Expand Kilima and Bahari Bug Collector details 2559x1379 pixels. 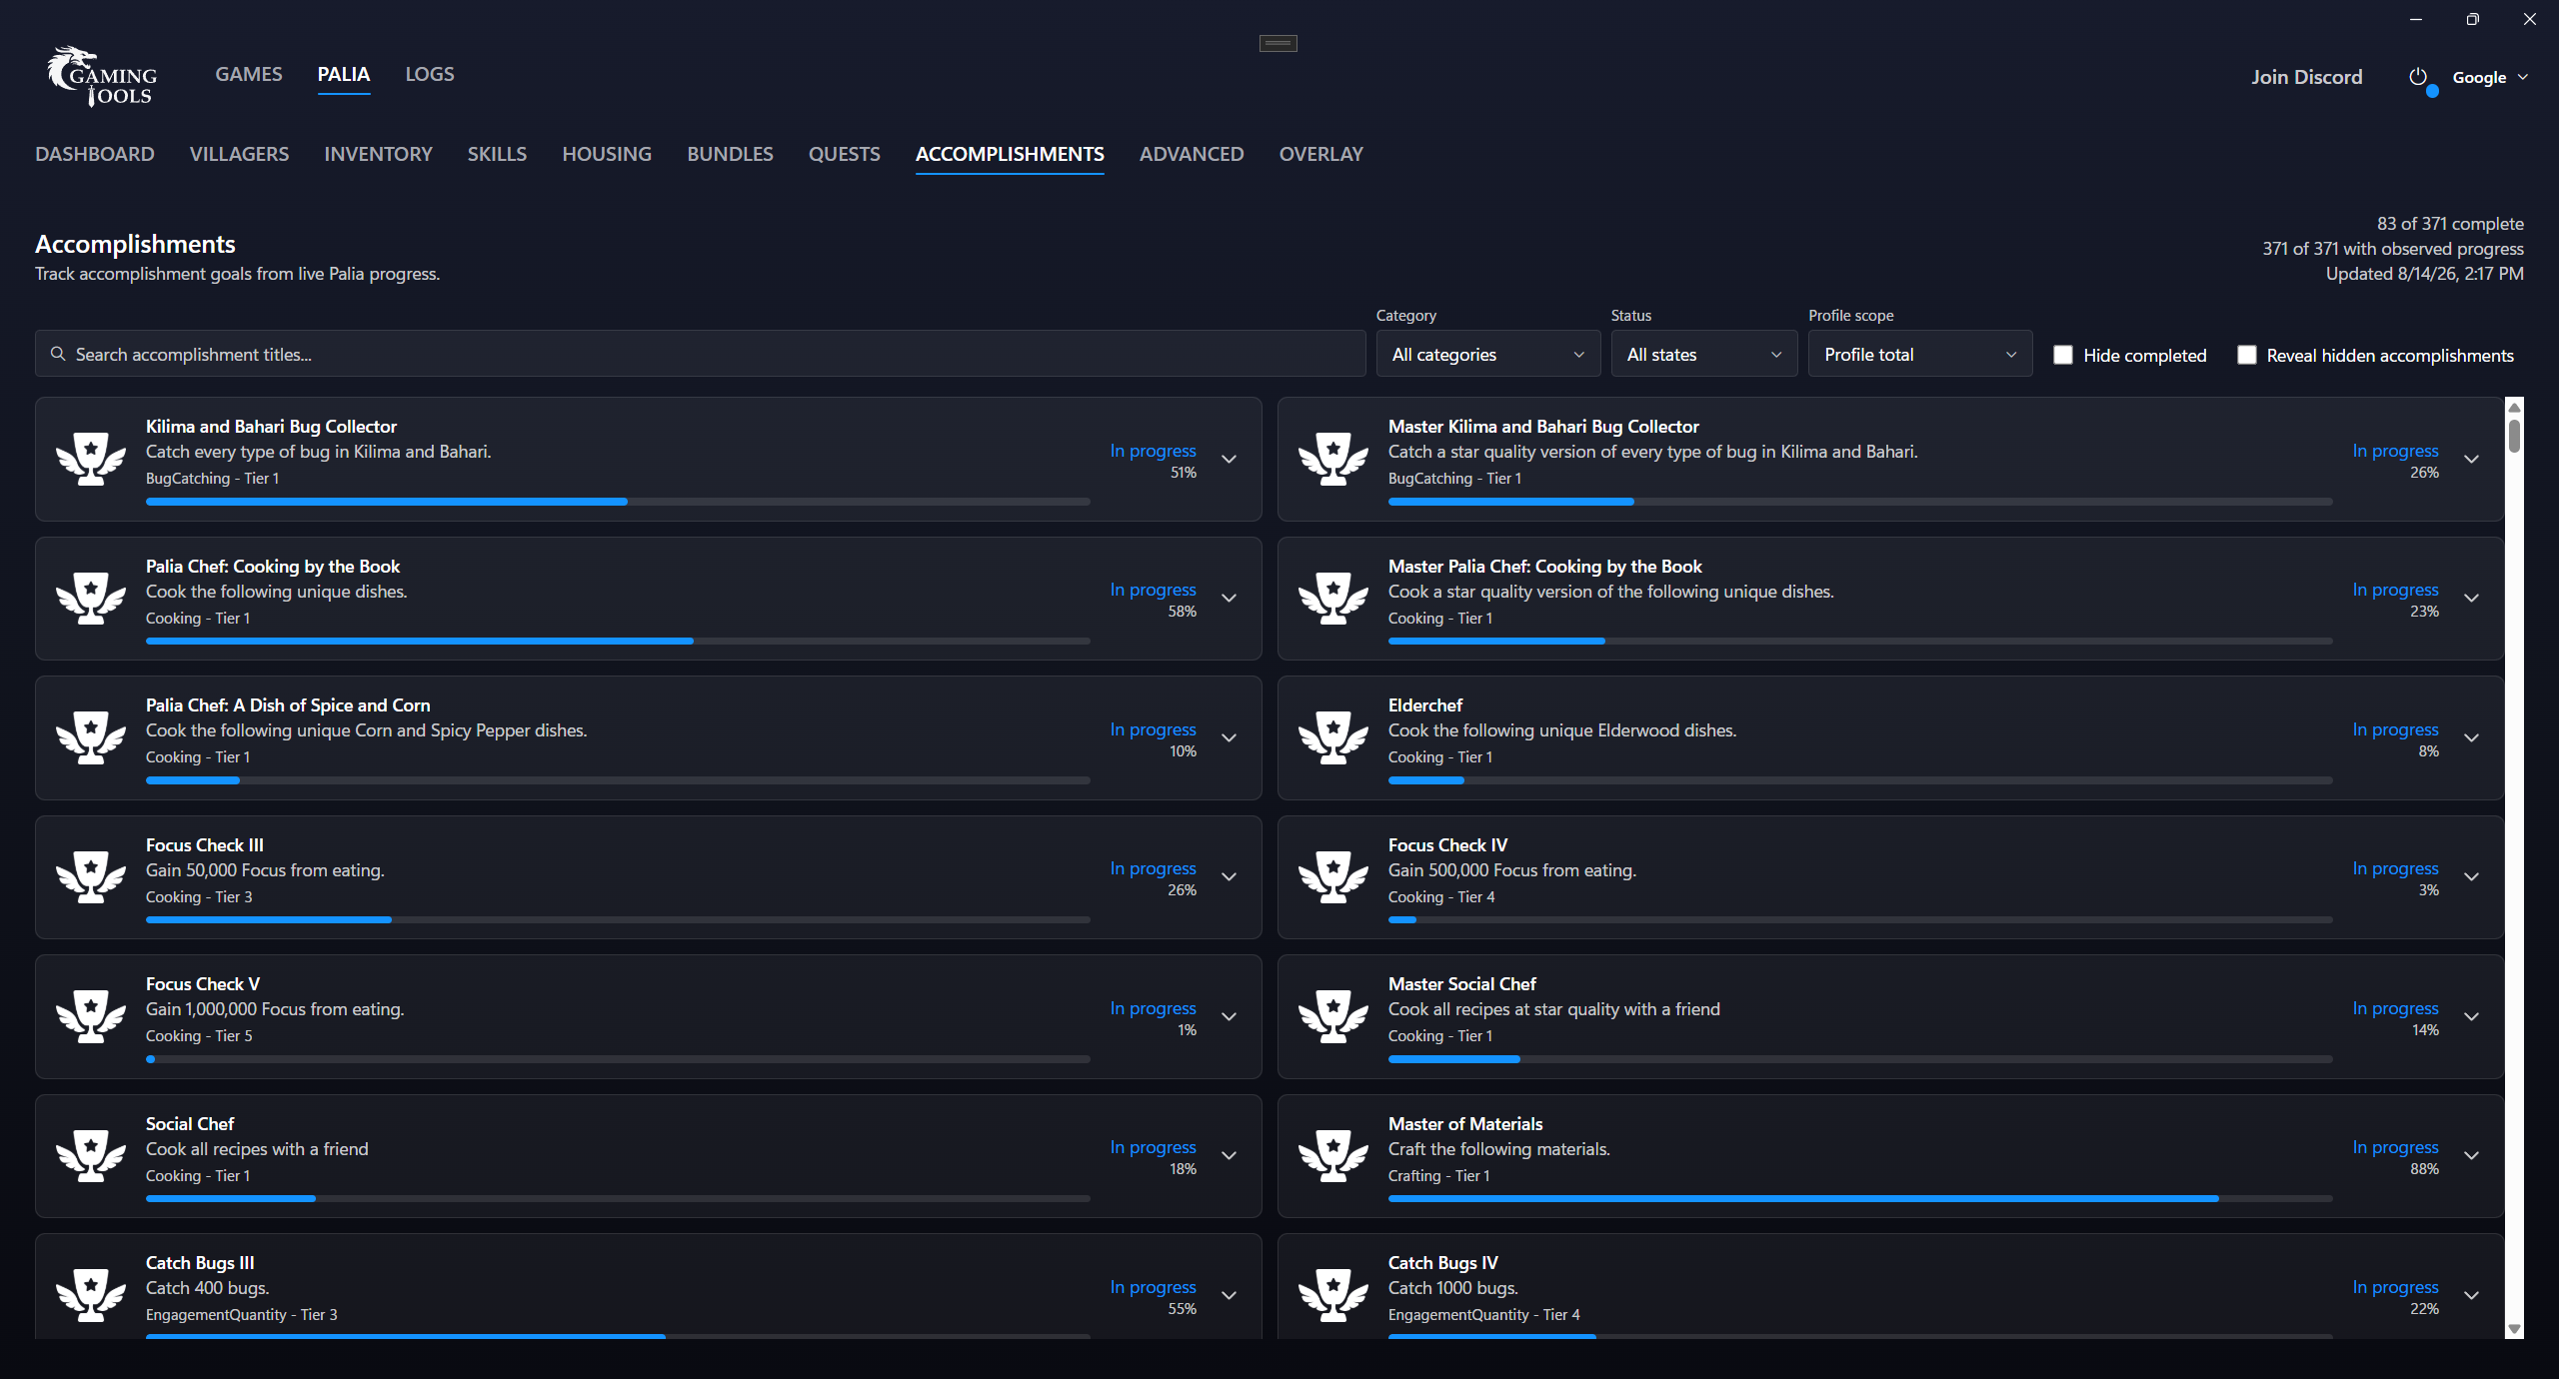pos(1230,459)
